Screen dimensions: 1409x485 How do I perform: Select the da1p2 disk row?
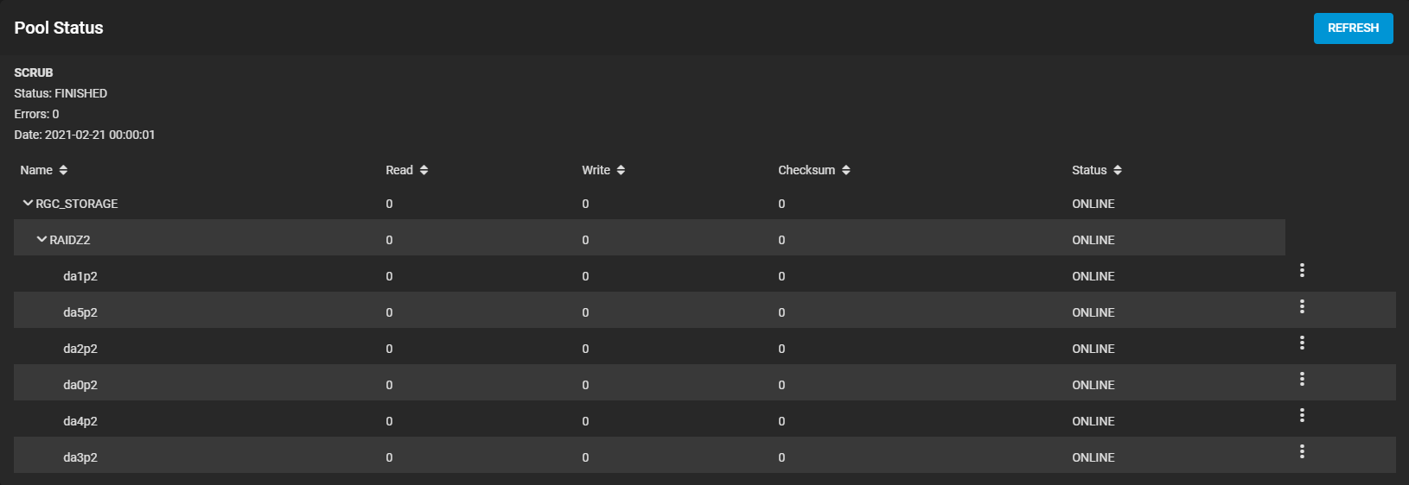[x=704, y=276]
